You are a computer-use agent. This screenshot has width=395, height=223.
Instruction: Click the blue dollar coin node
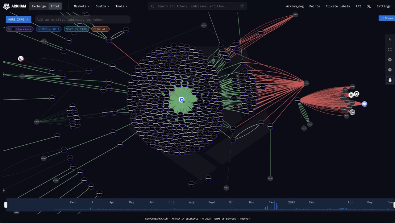[351, 95]
